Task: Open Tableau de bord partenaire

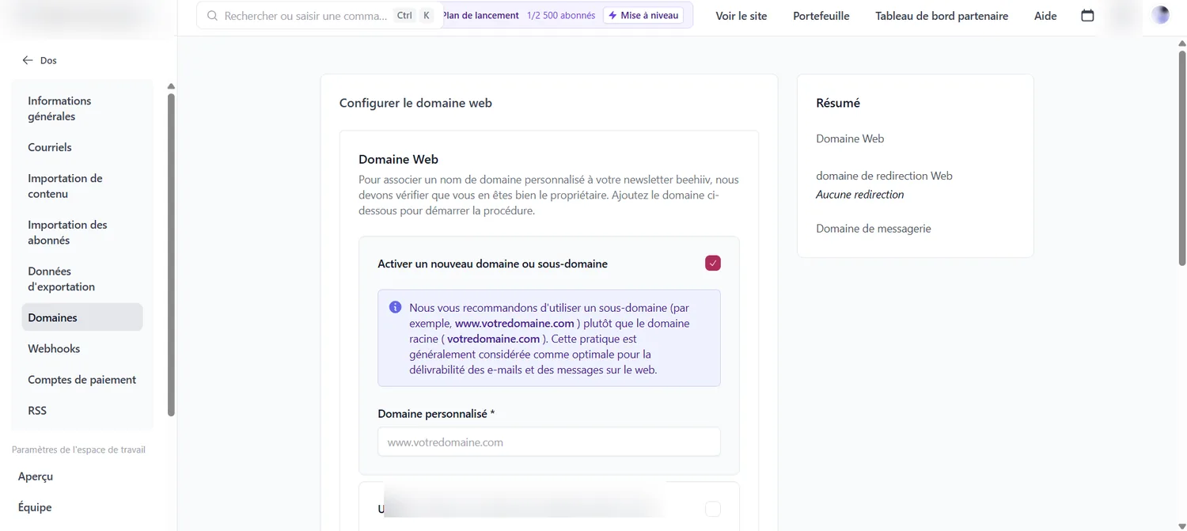Action: coord(942,16)
